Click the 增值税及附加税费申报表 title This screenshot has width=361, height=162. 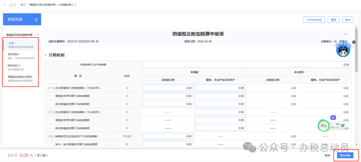(198, 34)
